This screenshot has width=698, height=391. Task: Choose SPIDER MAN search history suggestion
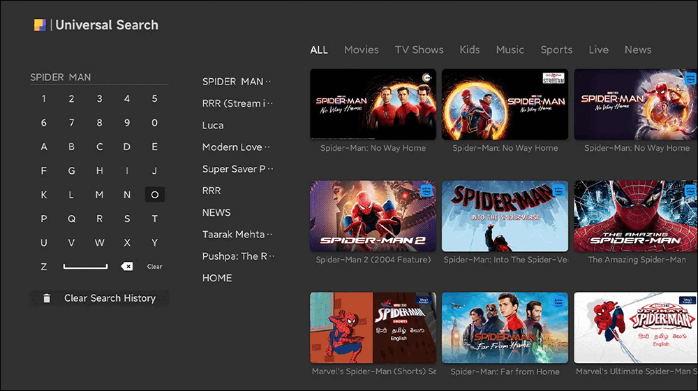click(237, 82)
